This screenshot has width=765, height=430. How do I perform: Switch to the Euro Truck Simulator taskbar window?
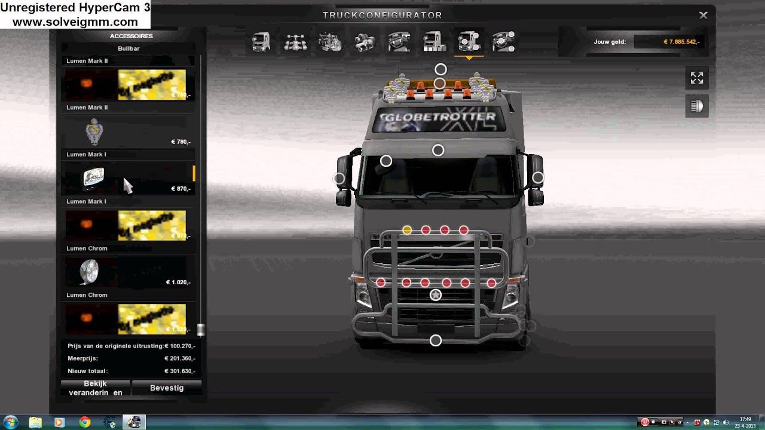[134, 422]
